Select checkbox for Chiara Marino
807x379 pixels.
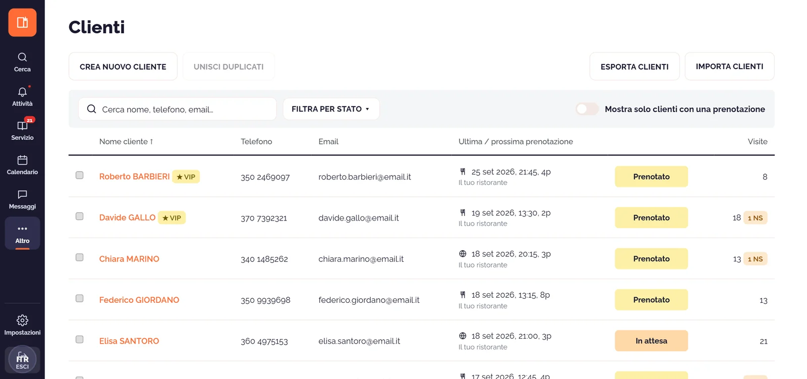[x=79, y=257]
